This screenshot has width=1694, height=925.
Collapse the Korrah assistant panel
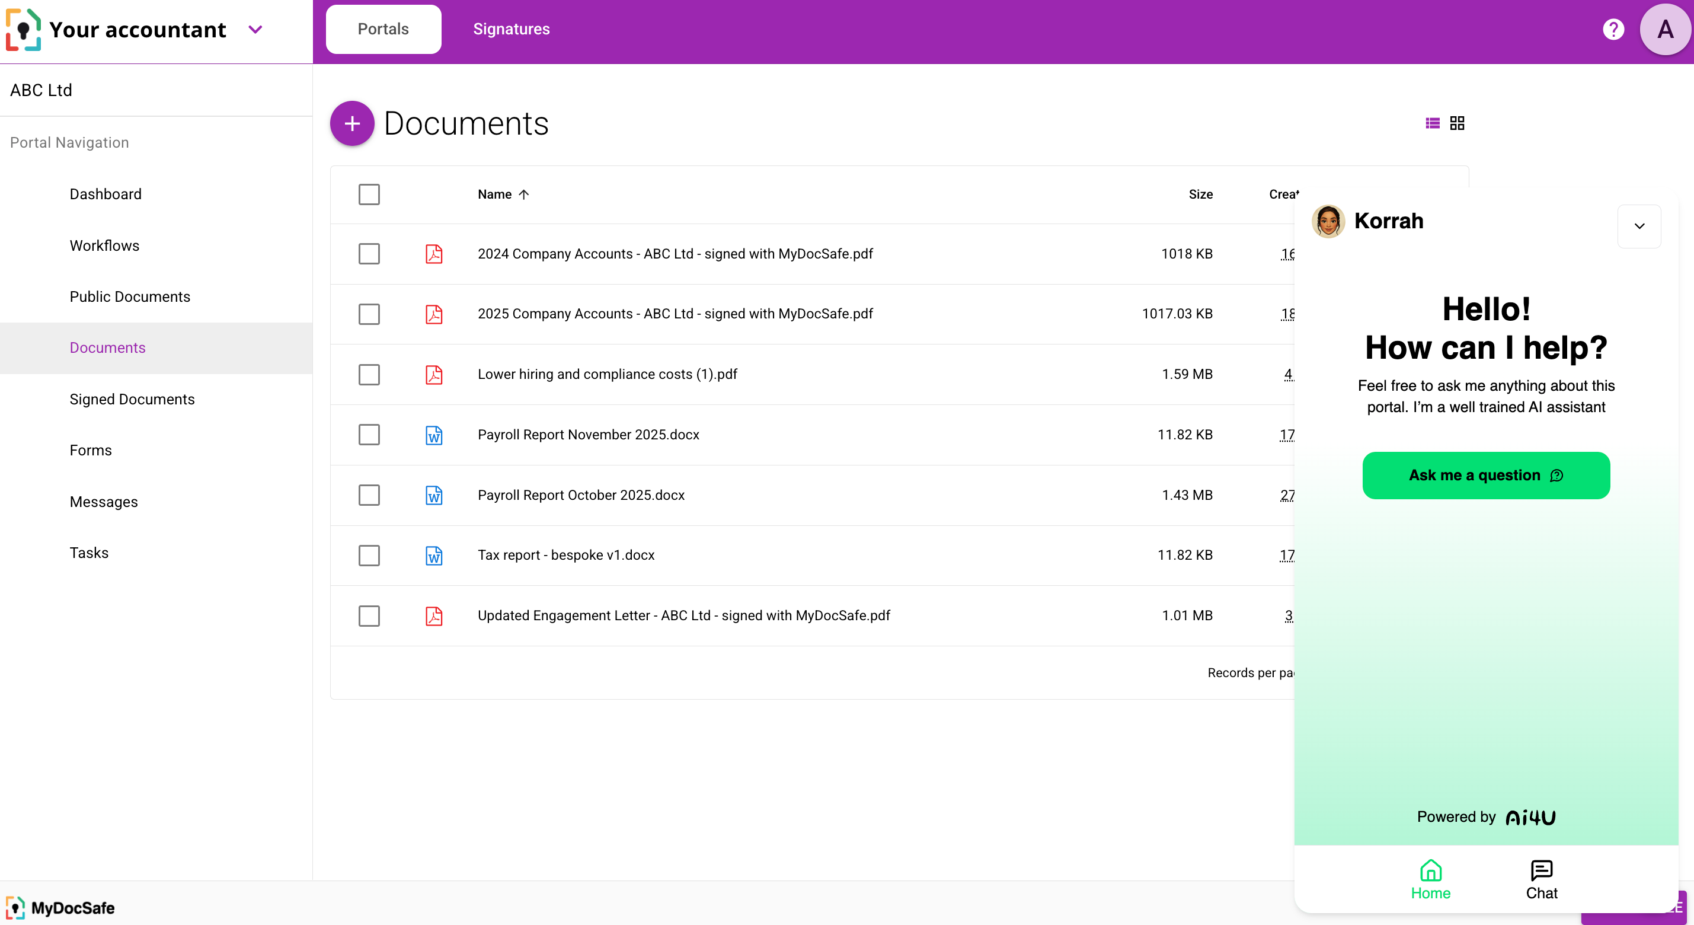point(1639,227)
